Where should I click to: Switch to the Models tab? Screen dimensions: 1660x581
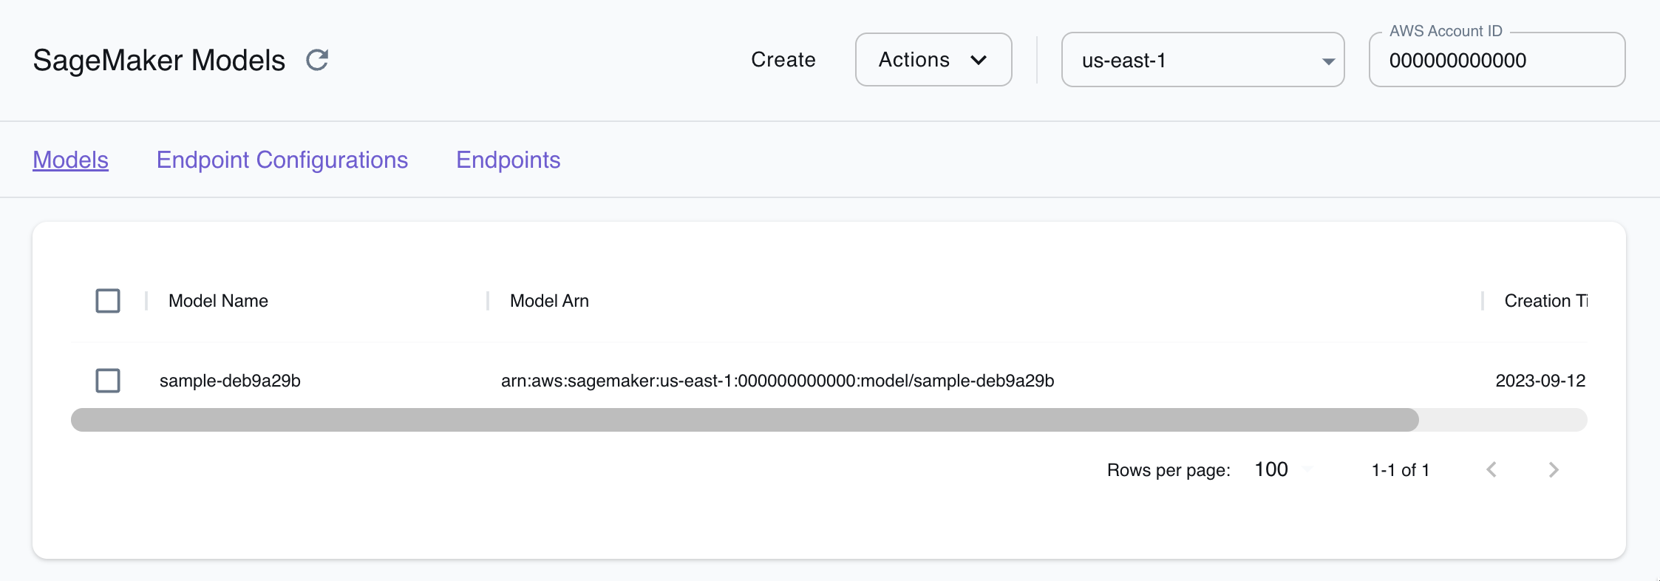(x=71, y=160)
